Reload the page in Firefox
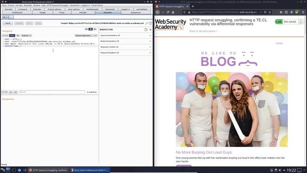Image resolution: width=307 pixels, height=173 pixels. click(x=168, y=12)
